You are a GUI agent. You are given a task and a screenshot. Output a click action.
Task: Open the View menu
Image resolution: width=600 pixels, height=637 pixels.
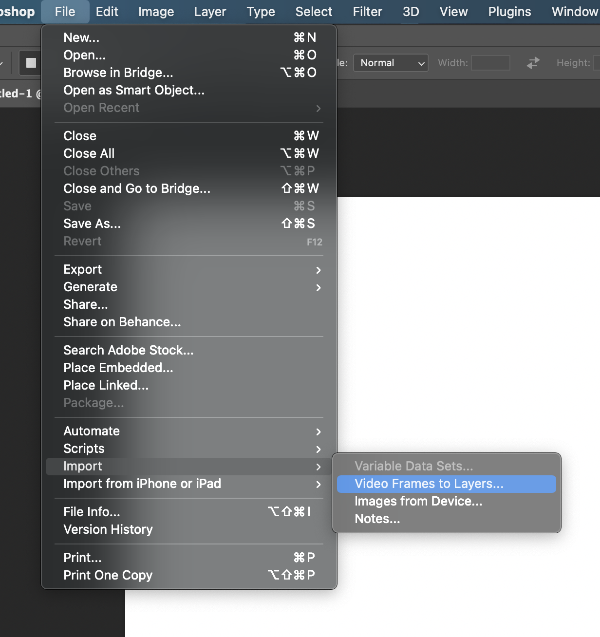coord(453,12)
